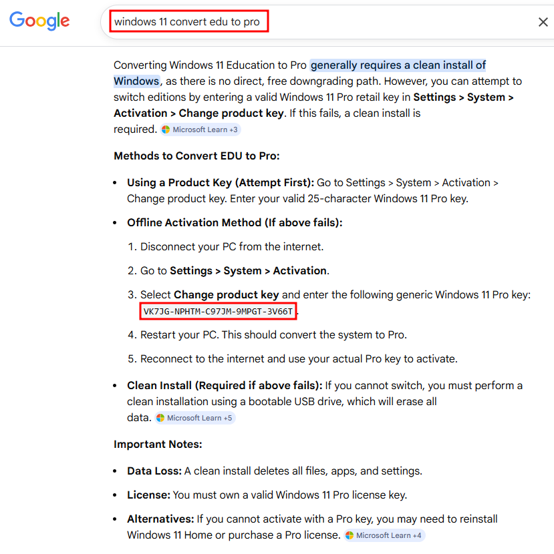
Task: Clear the search box with the X icon
Action: click(543, 22)
